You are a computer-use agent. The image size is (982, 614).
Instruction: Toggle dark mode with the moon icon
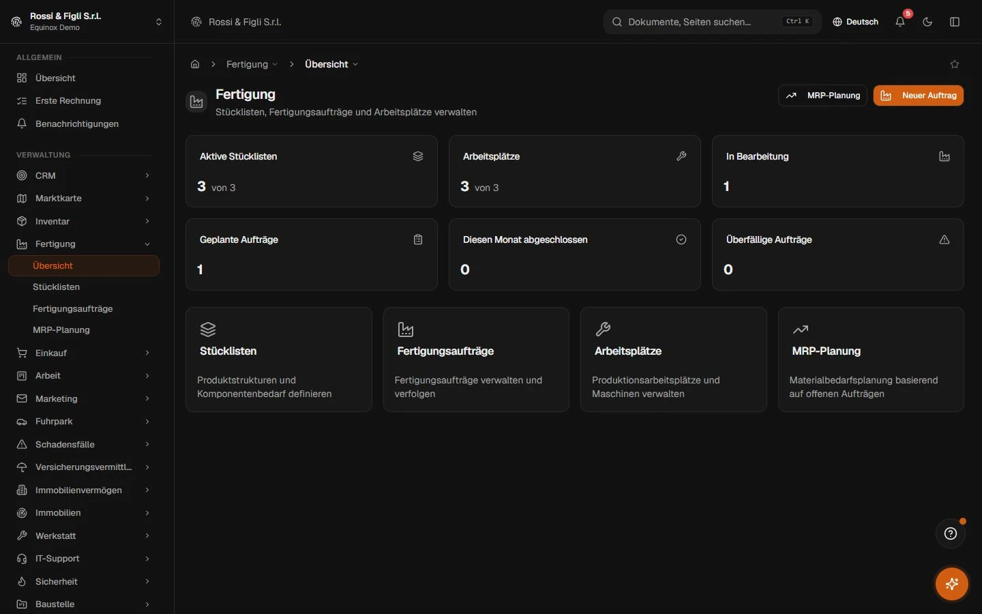coord(927,22)
